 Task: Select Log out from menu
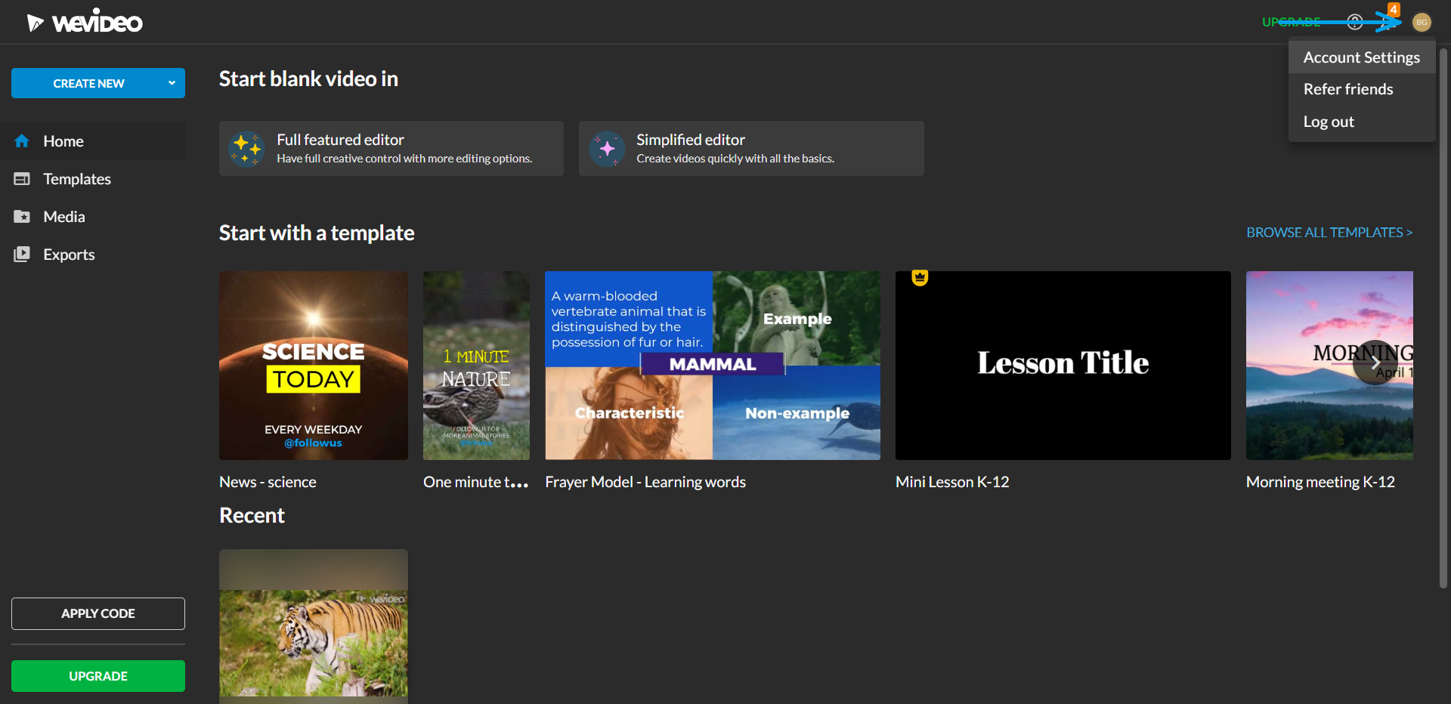point(1329,122)
